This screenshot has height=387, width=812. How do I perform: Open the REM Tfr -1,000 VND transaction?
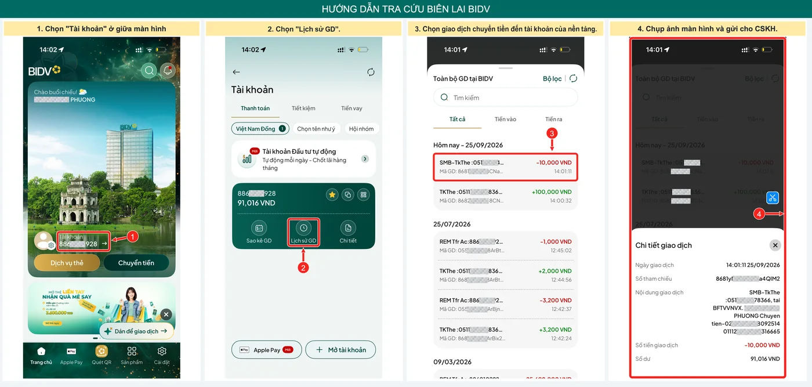pyautogui.click(x=506, y=246)
